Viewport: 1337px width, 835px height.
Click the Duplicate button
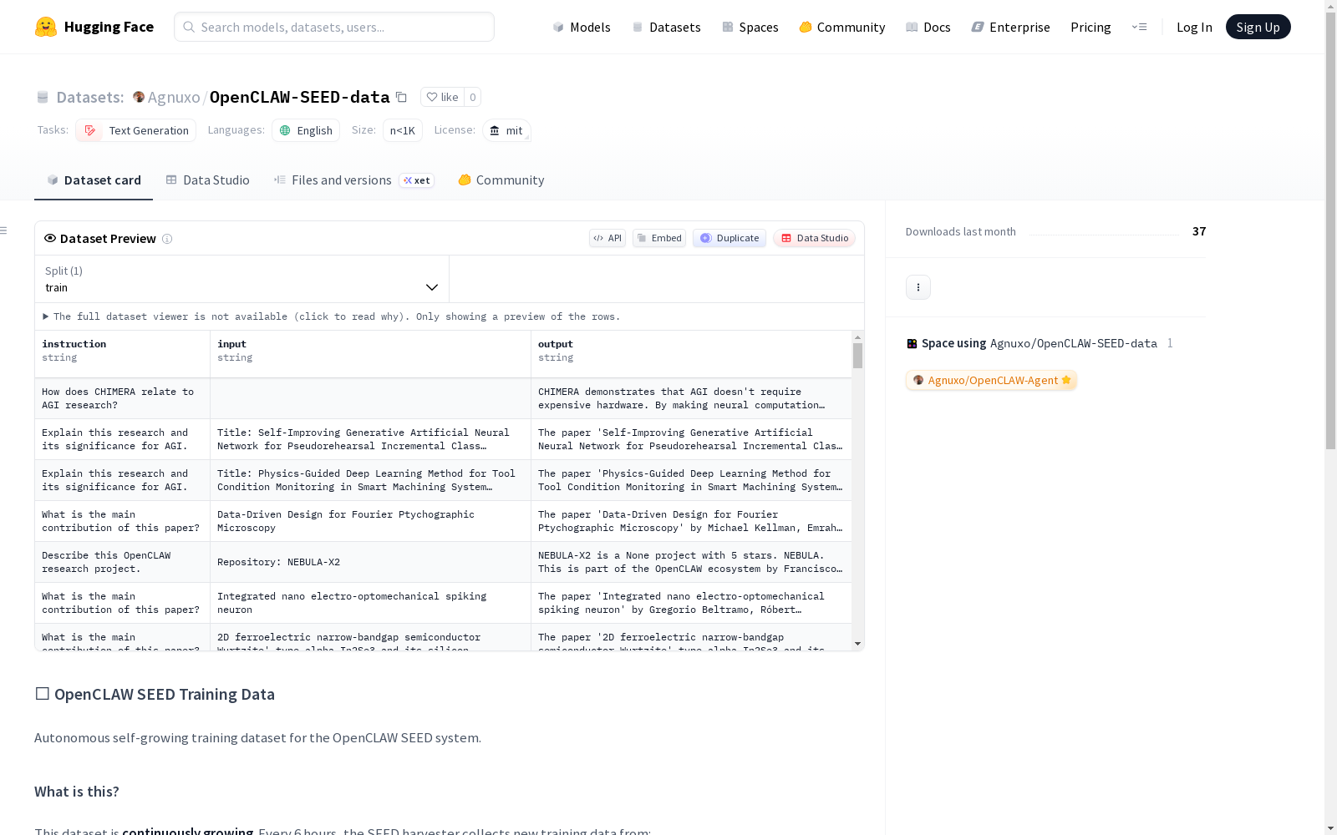tap(730, 238)
